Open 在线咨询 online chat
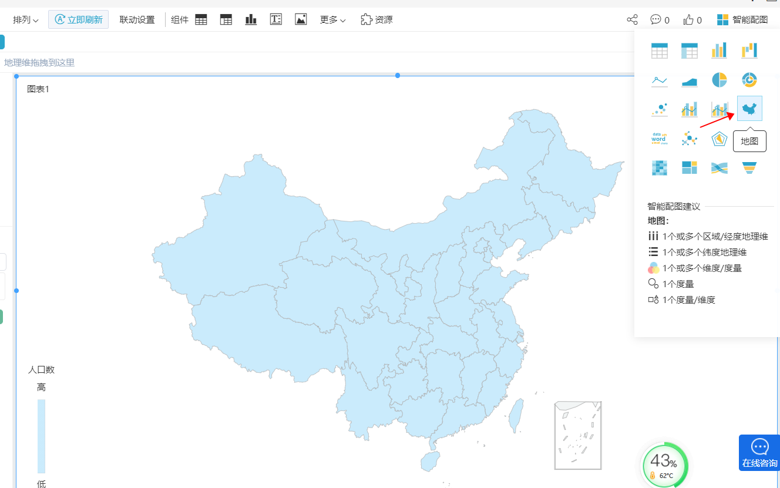 pyautogui.click(x=759, y=453)
